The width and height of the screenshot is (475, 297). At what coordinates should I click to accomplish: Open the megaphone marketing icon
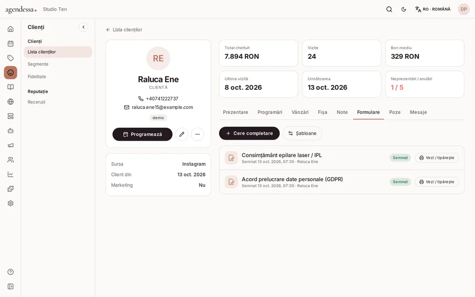pos(11,145)
